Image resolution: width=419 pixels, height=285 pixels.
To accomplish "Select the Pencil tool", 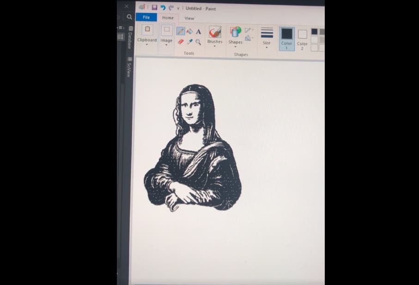I will 181,31.
